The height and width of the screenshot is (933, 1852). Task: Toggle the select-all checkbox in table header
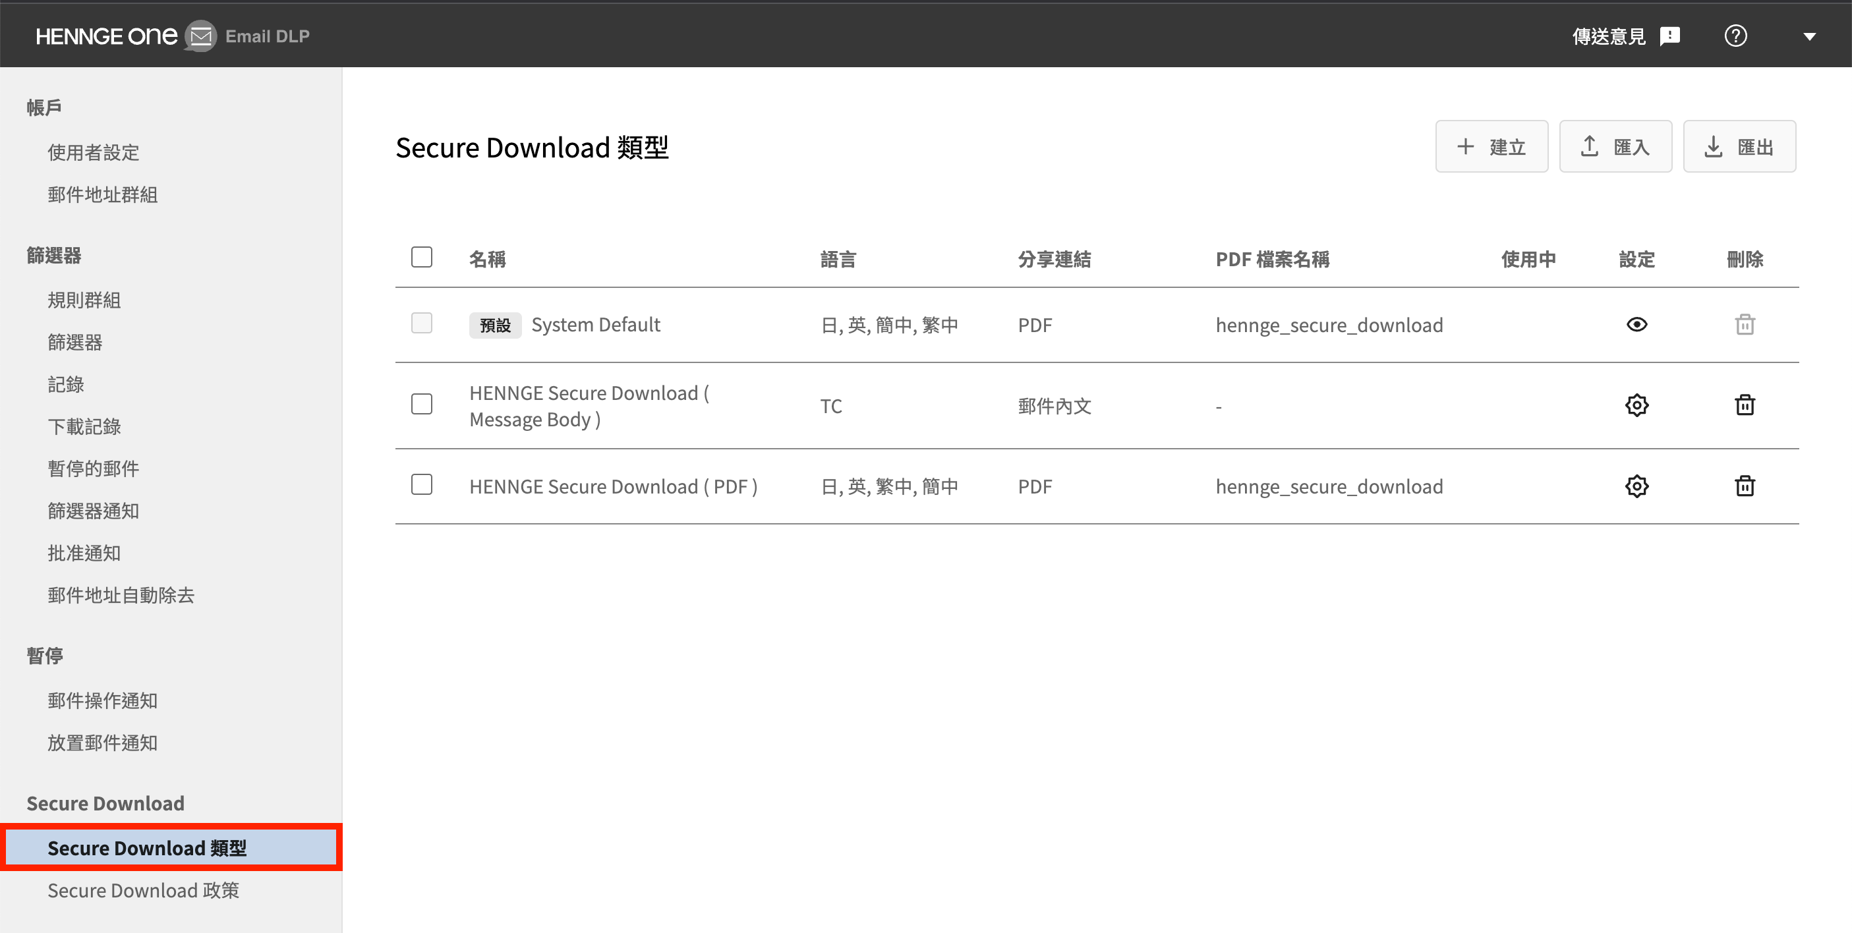tap(422, 258)
